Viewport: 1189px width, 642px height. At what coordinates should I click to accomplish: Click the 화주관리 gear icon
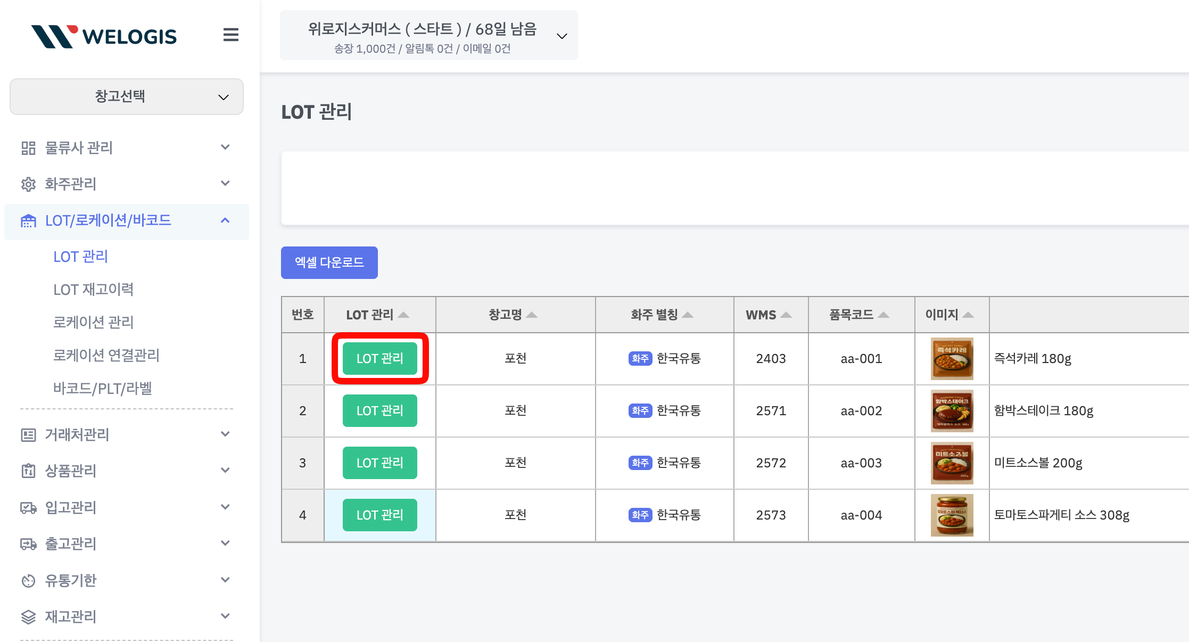pyautogui.click(x=28, y=184)
